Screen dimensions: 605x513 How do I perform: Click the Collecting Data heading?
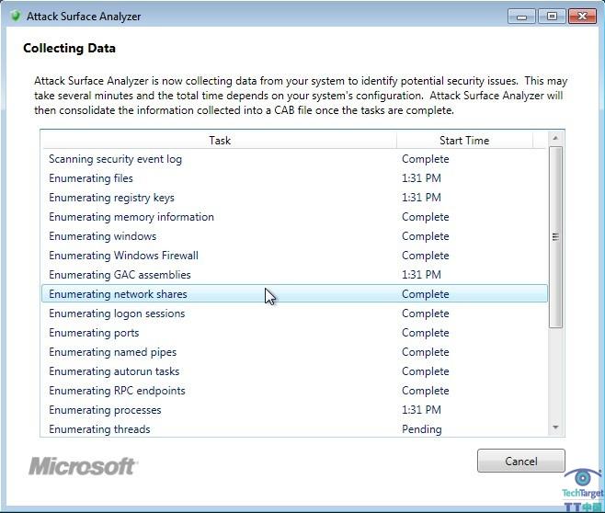coord(70,48)
